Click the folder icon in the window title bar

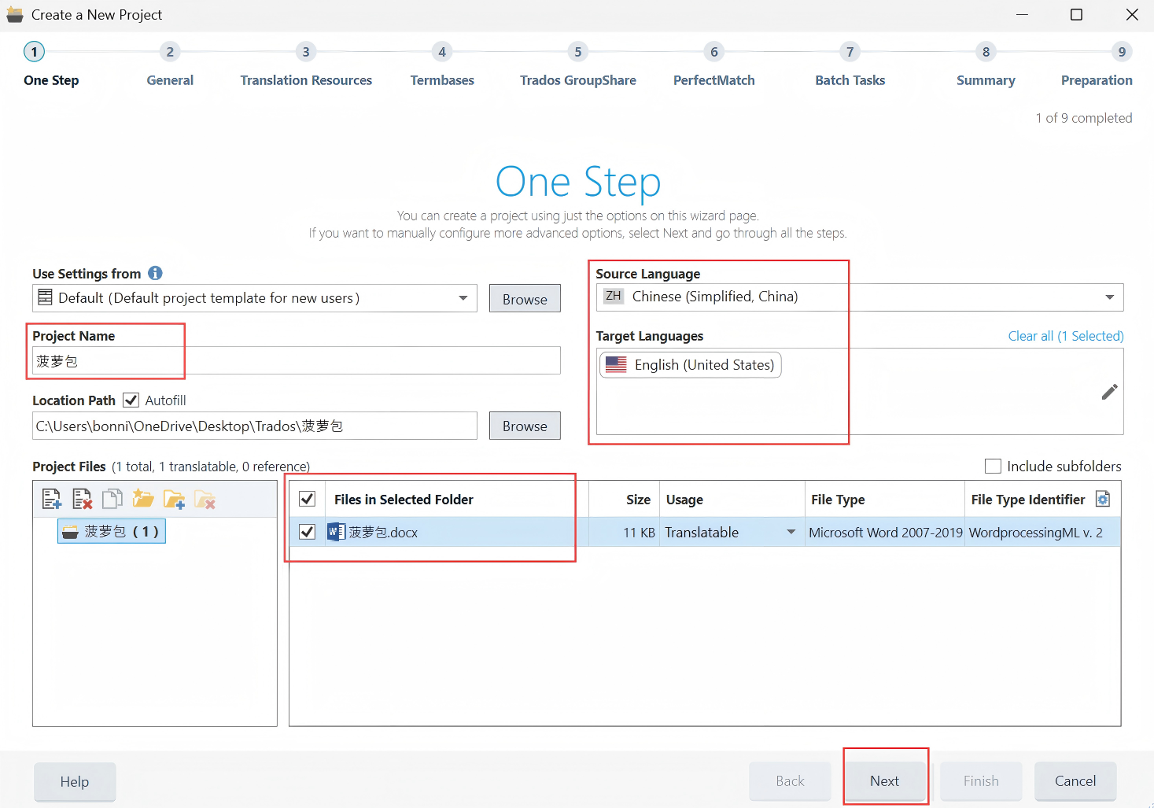pos(15,15)
